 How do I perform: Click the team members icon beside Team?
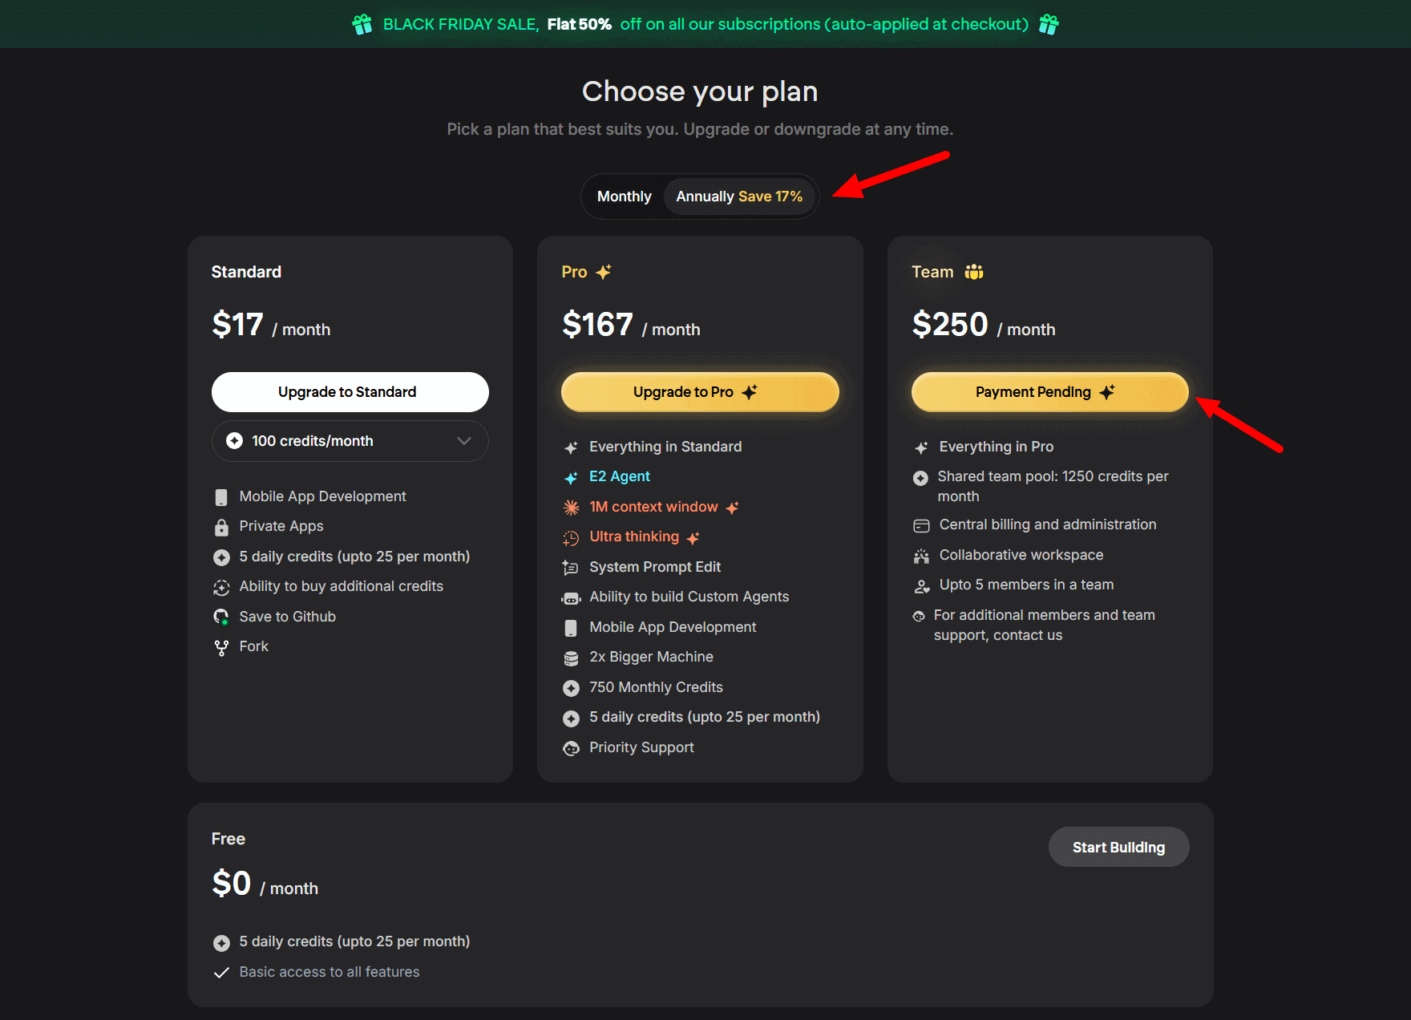[974, 272]
